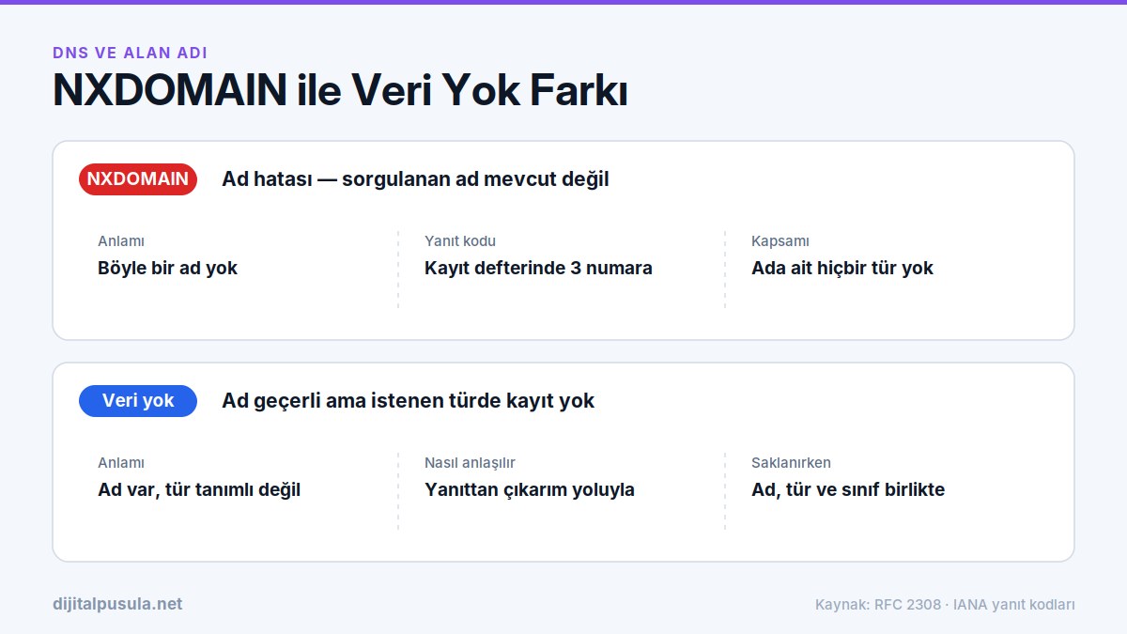Image resolution: width=1127 pixels, height=634 pixels.
Task: Click 'Anlamı' label in the Veri yok card
Action: coord(121,463)
